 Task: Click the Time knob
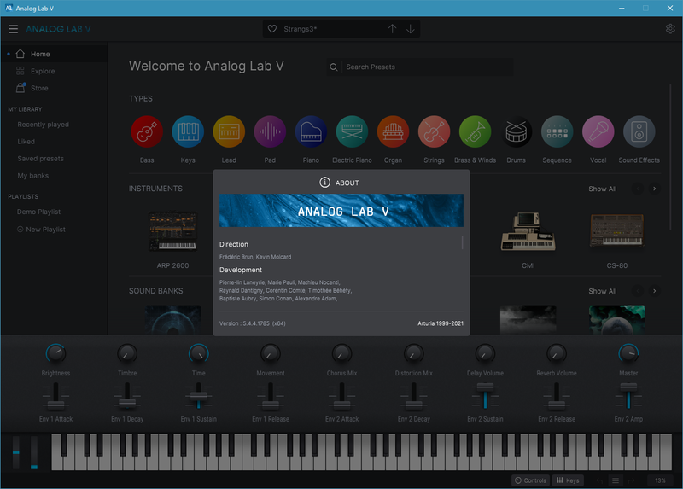199,353
